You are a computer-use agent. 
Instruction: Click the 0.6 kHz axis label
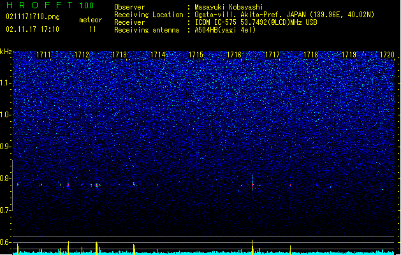(x=6, y=242)
